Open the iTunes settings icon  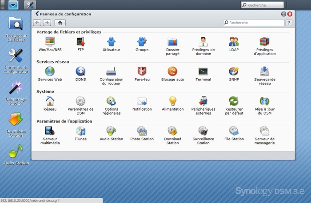(80, 133)
